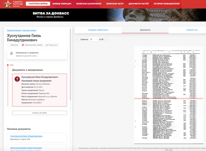Select Участники войны menu item
This screenshot has height=151, width=206.
pos(38,4)
